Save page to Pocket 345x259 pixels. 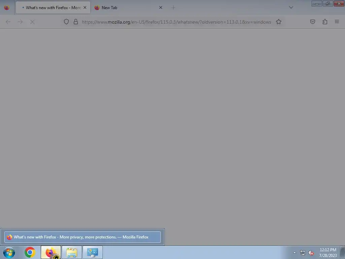(312, 22)
